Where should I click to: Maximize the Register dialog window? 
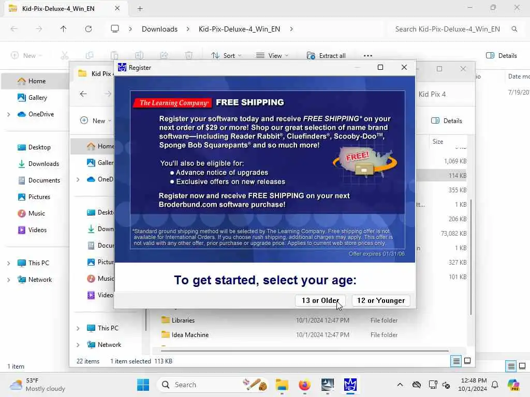click(x=380, y=68)
